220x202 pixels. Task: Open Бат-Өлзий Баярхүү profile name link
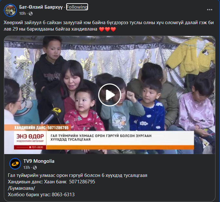coord(41,7)
